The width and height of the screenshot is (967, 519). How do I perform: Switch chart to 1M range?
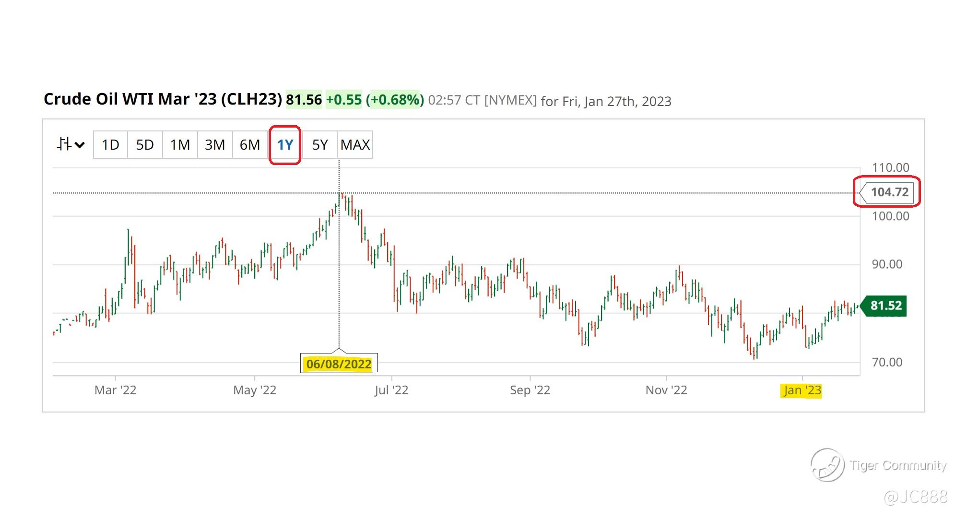tap(180, 144)
